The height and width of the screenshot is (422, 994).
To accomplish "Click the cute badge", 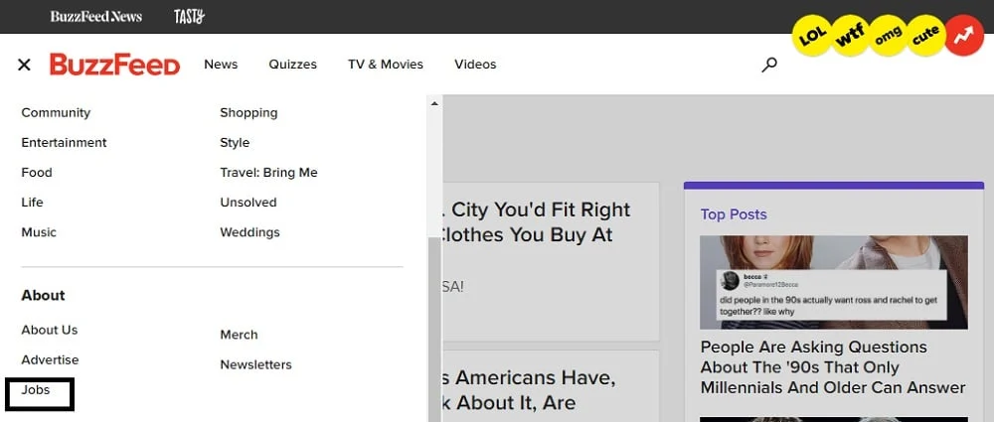I will 925,35.
